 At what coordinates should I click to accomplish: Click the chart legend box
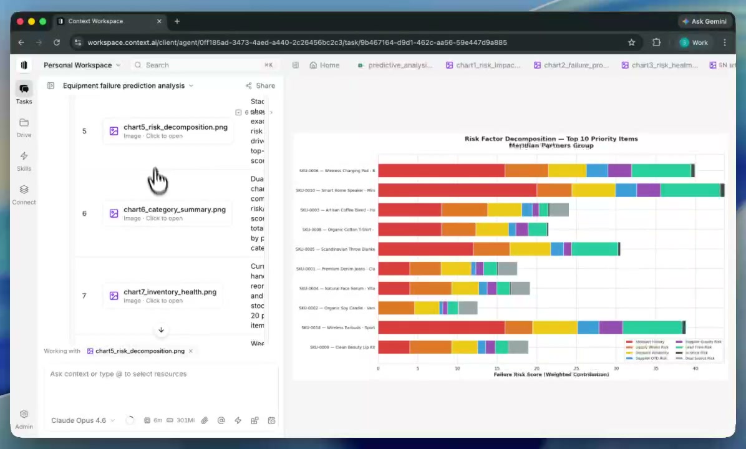pos(674,350)
